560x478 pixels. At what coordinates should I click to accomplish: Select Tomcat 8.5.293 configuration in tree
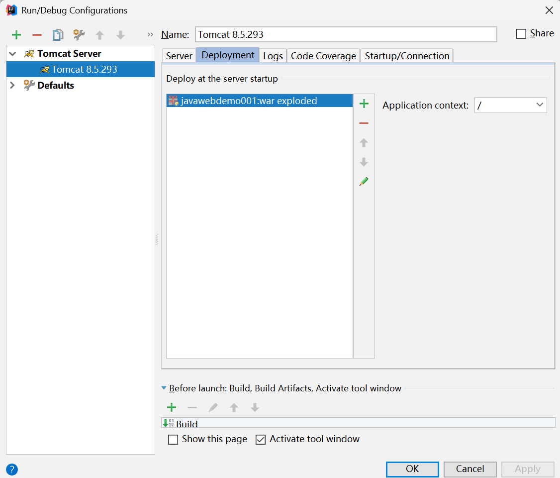coord(81,69)
